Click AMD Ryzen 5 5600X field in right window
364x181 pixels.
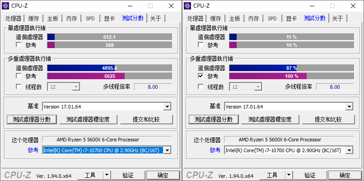(289, 140)
